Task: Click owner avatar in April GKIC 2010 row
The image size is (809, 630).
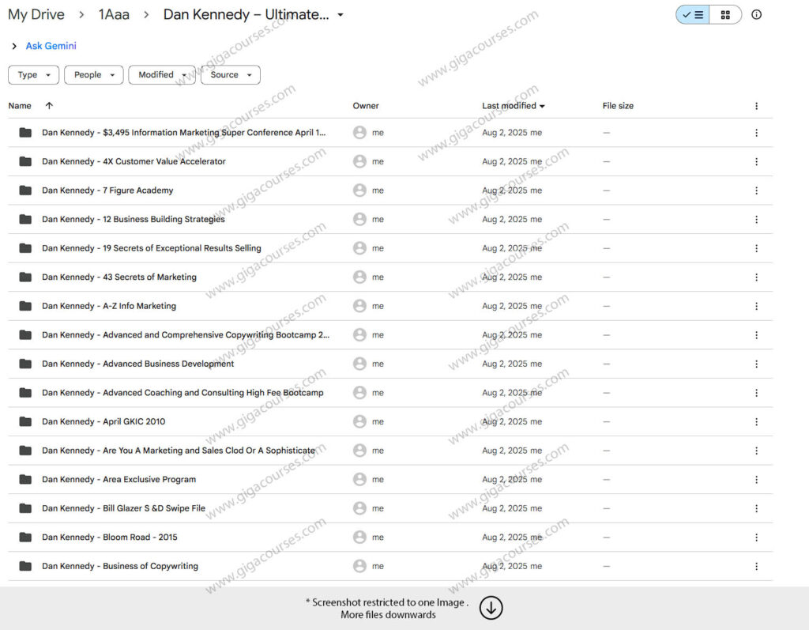Action: [x=359, y=421]
